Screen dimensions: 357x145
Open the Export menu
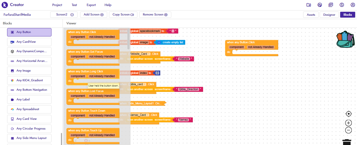click(x=91, y=5)
